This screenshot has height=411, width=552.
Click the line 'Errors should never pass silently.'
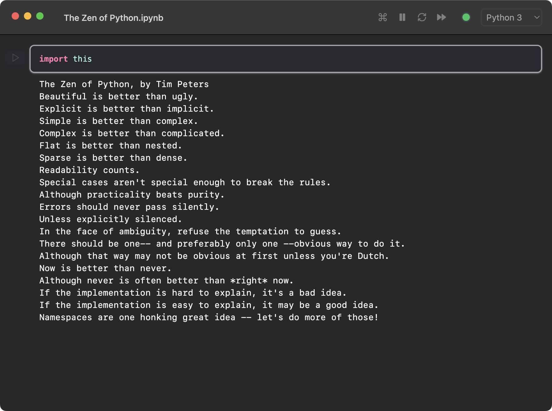129,207
